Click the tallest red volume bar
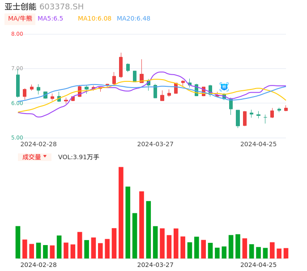Screen dimensions: 307x271 [x=121, y=212]
